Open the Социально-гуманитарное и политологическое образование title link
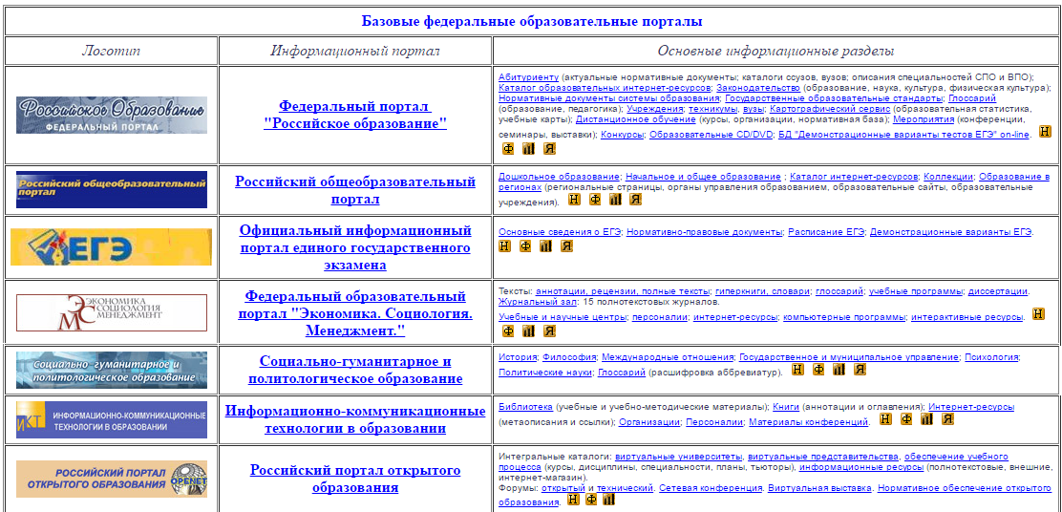Screen dimensions: 1062x512 (x=355, y=370)
